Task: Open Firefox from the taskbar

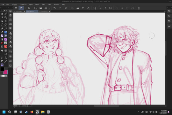Action: pos(32,112)
